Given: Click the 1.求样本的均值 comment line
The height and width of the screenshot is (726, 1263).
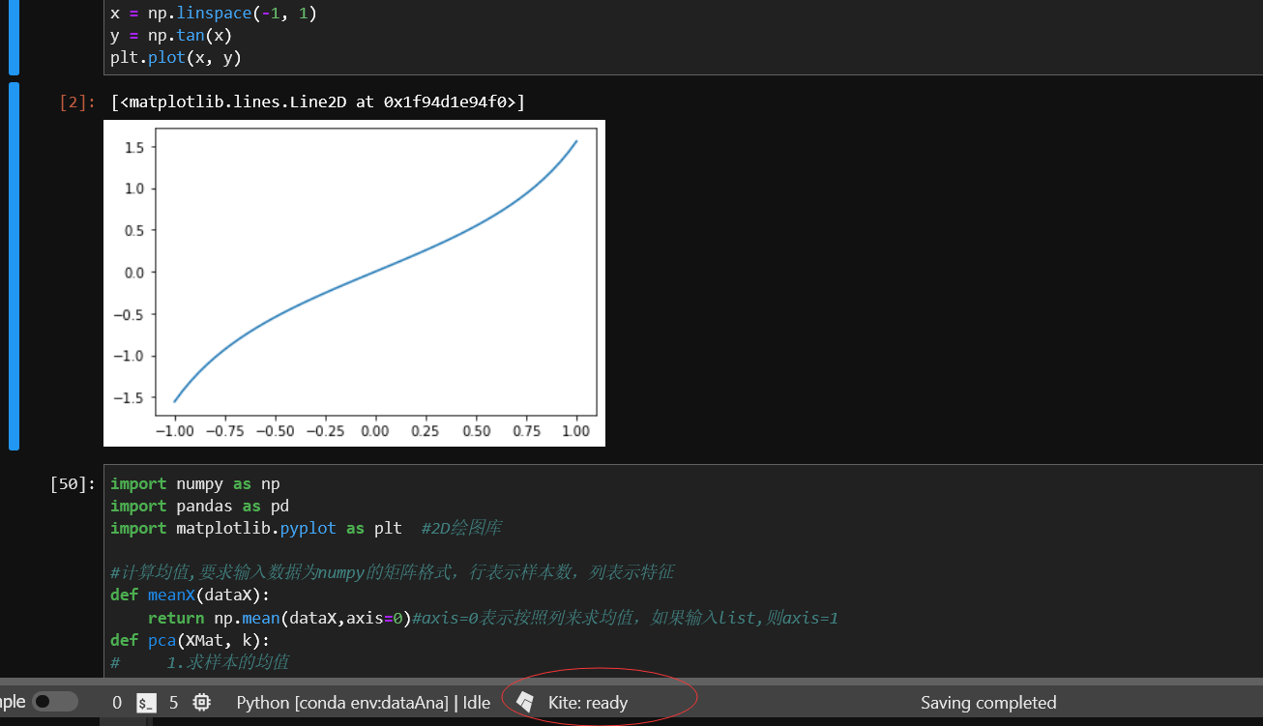Looking at the screenshot, I should coord(199,662).
